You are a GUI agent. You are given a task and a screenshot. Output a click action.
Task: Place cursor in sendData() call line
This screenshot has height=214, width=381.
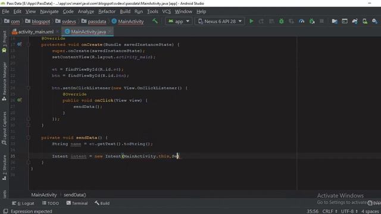88,106
